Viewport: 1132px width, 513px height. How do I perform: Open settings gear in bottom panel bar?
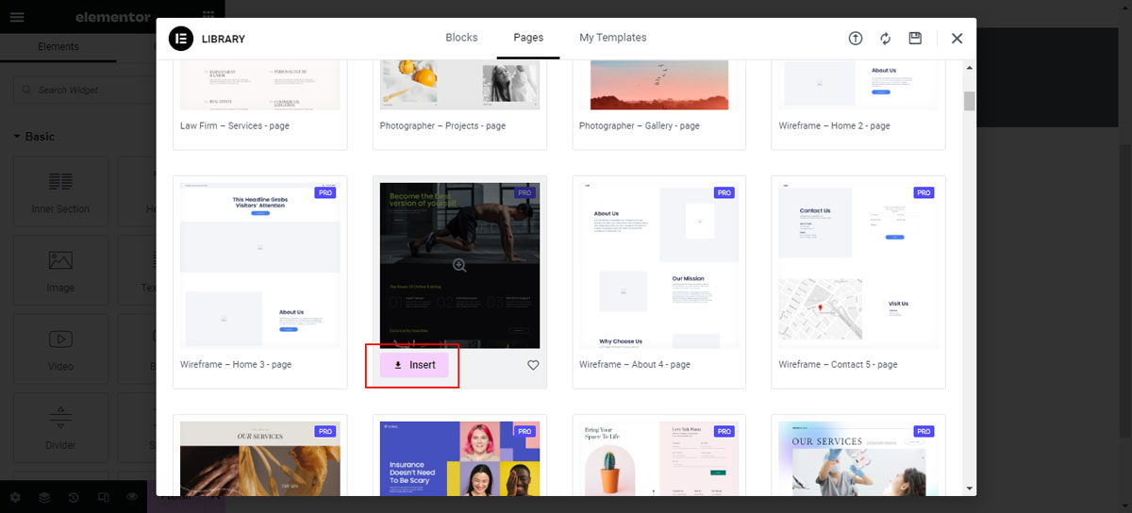click(x=15, y=497)
